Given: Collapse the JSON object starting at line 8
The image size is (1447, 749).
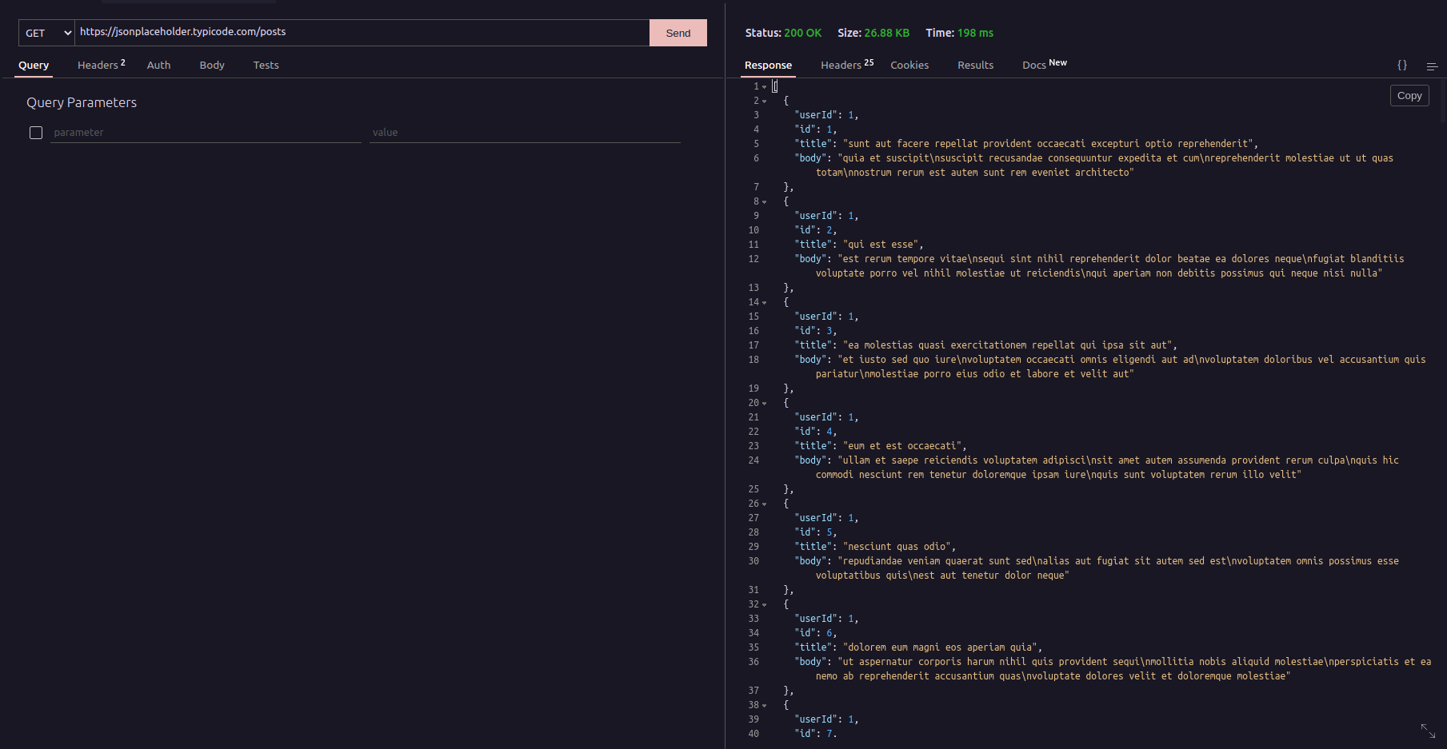Looking at the screenshot, I should click(x=764, y=201).
